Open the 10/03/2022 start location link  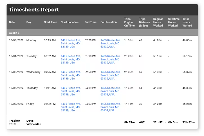(71, 43)
